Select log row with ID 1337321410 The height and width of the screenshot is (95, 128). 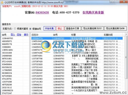77,67
